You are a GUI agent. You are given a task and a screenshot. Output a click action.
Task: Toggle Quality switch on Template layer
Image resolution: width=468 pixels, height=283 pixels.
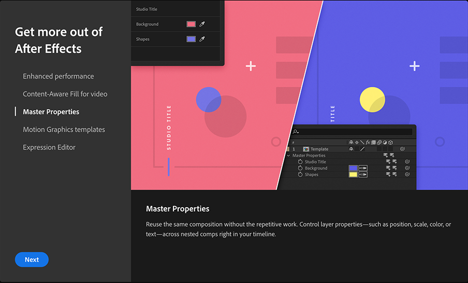click(x=362, y=149)
